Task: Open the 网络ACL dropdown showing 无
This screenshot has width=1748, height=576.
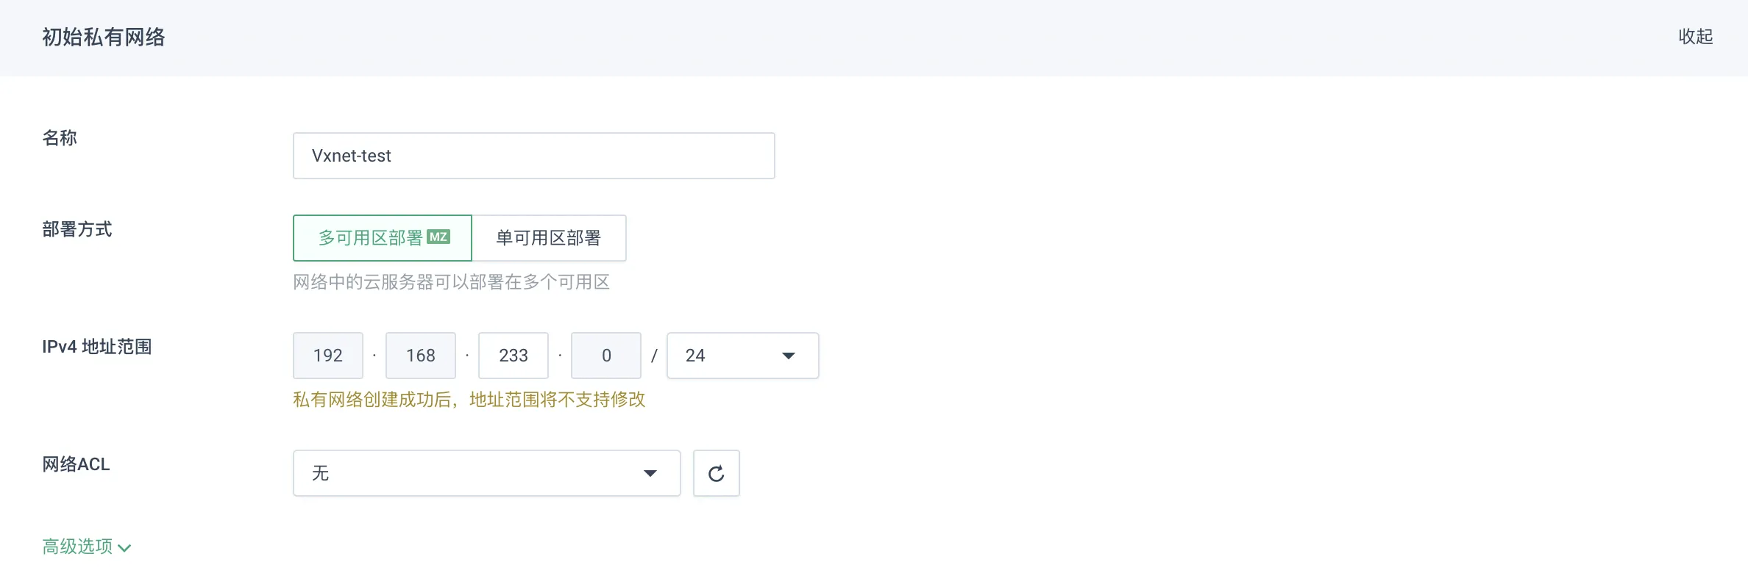Action: tap(486, 473)
